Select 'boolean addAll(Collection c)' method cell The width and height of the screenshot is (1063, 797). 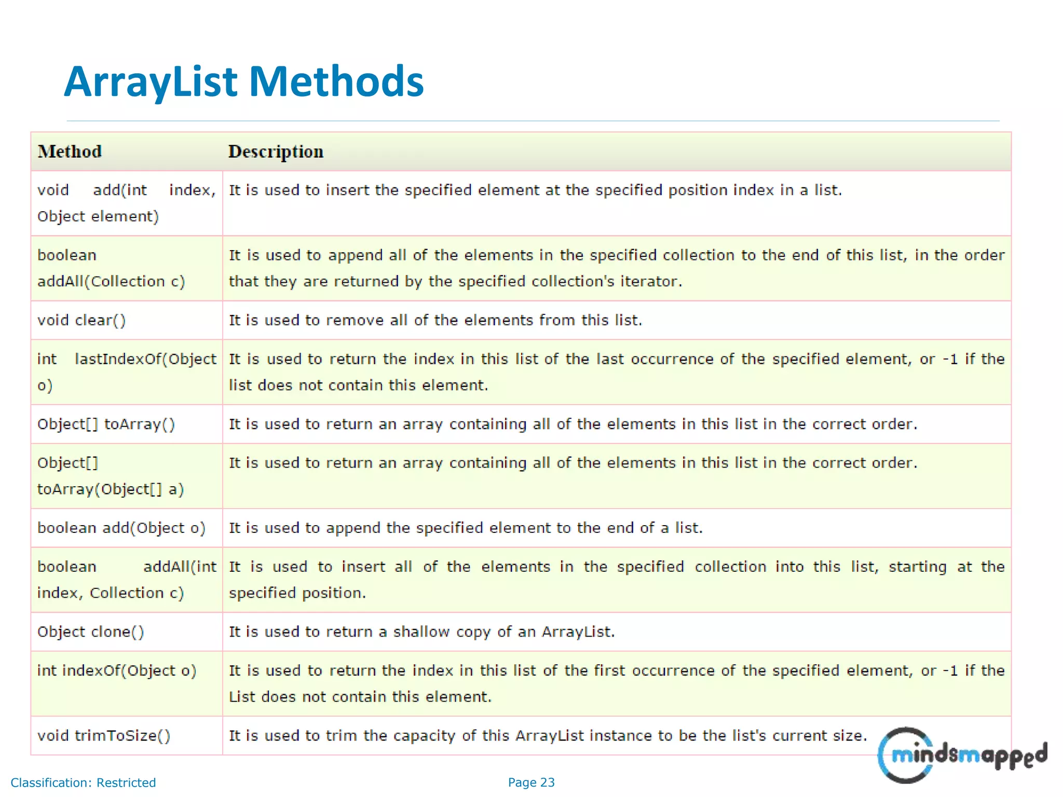pos(127,268)
